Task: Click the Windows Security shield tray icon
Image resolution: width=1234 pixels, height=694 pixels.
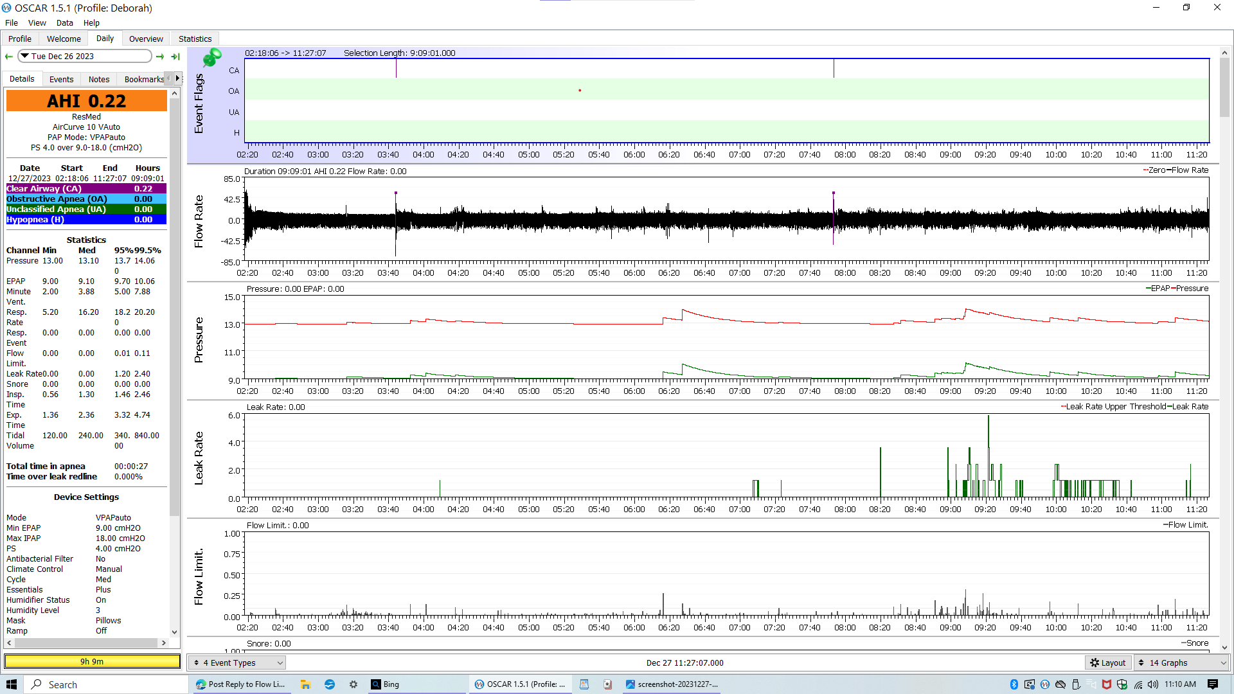Action: [1122, 684]
